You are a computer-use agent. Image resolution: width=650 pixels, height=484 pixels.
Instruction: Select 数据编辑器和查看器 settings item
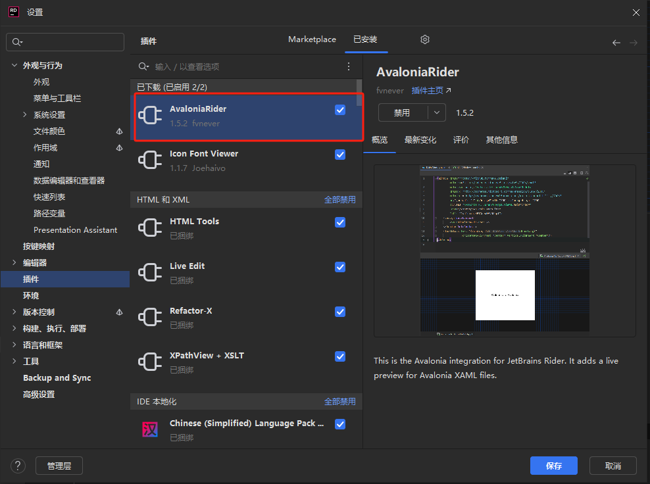[x=69, y=181]
